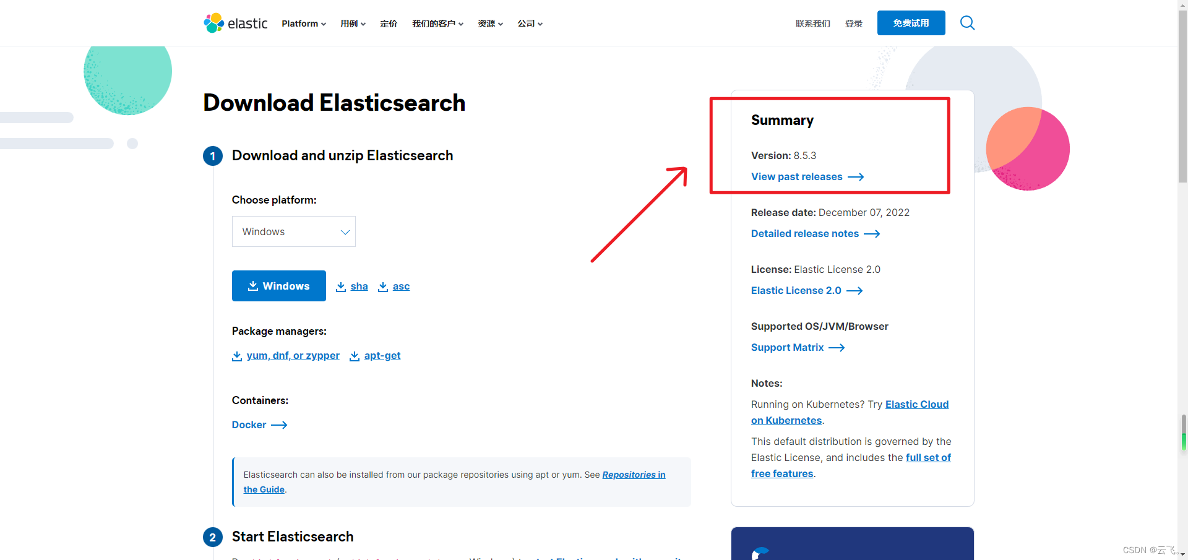Click the download icon beside asc
1188x560 pixels.
382,286
